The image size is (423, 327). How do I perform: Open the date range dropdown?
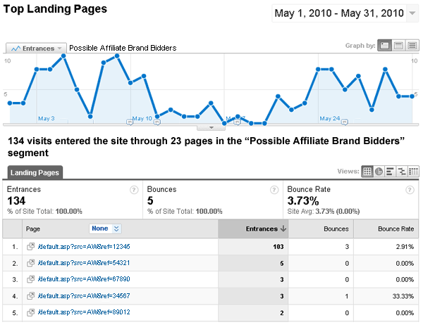tap(412, 13)
